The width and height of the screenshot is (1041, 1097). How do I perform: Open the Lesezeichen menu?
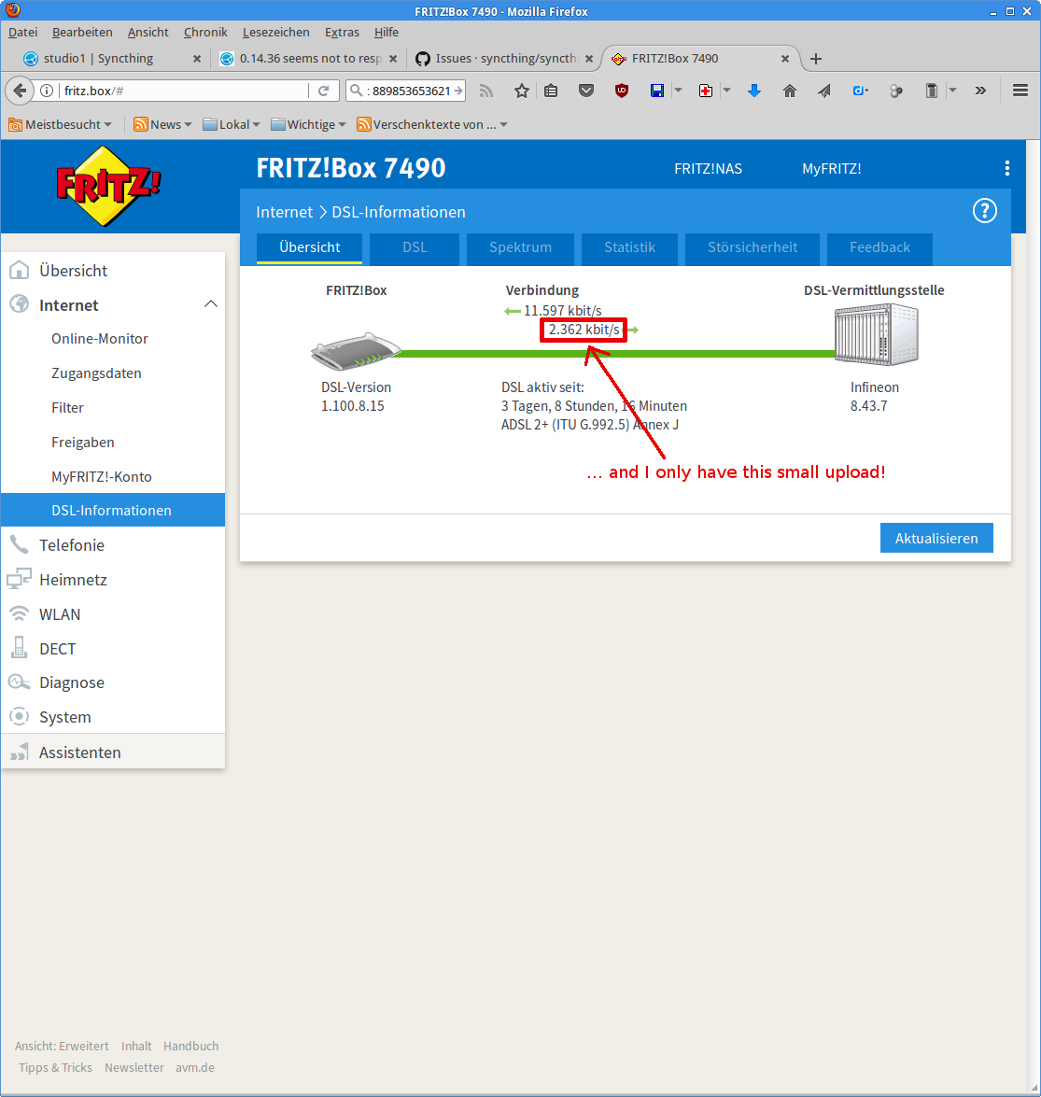[x=275, y=32]
